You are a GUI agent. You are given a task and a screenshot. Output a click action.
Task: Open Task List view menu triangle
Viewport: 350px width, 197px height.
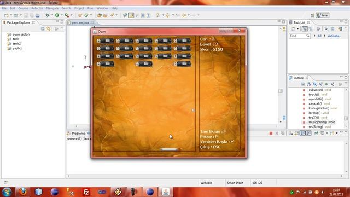point(346,28)
